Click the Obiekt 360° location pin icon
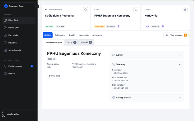Screen dimensions: 194x121 5,28
